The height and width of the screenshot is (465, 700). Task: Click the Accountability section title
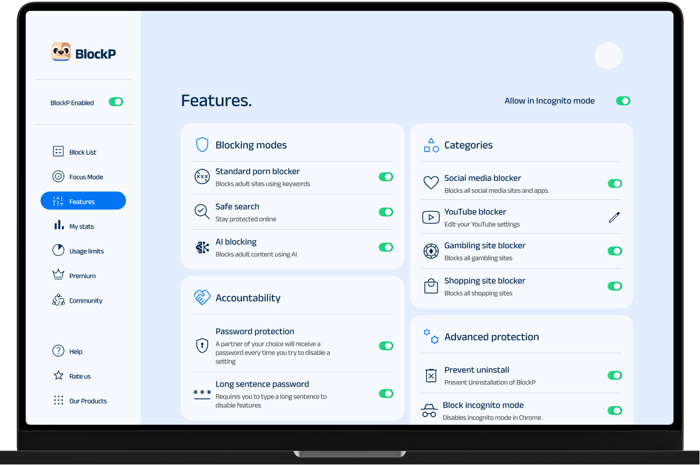coord(248,298)
